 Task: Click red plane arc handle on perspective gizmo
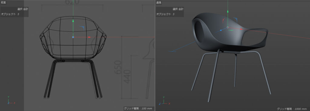coord(223,20)
